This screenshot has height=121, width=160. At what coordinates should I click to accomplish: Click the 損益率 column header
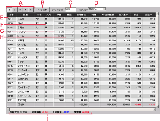(x=149, y=15)
